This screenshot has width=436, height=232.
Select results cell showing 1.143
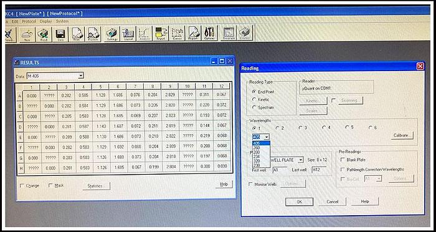coord(101,126)
